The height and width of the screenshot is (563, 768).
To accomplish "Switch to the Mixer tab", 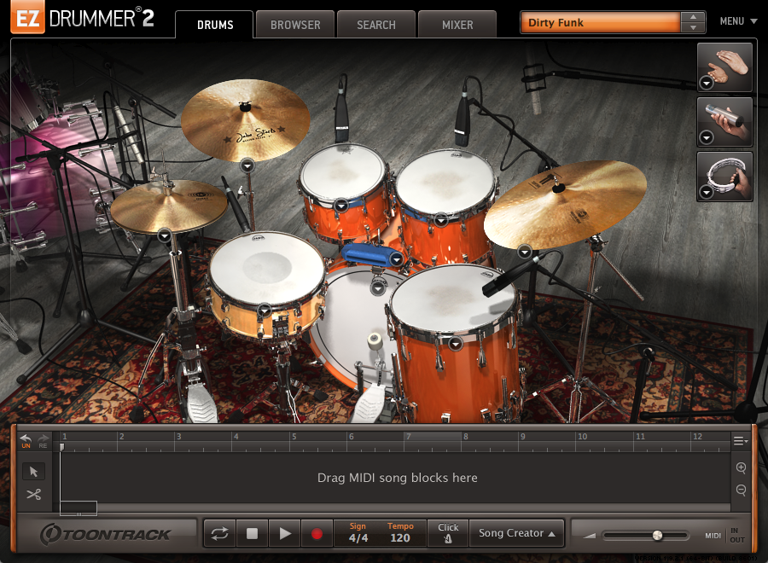I will pos(457,25).
